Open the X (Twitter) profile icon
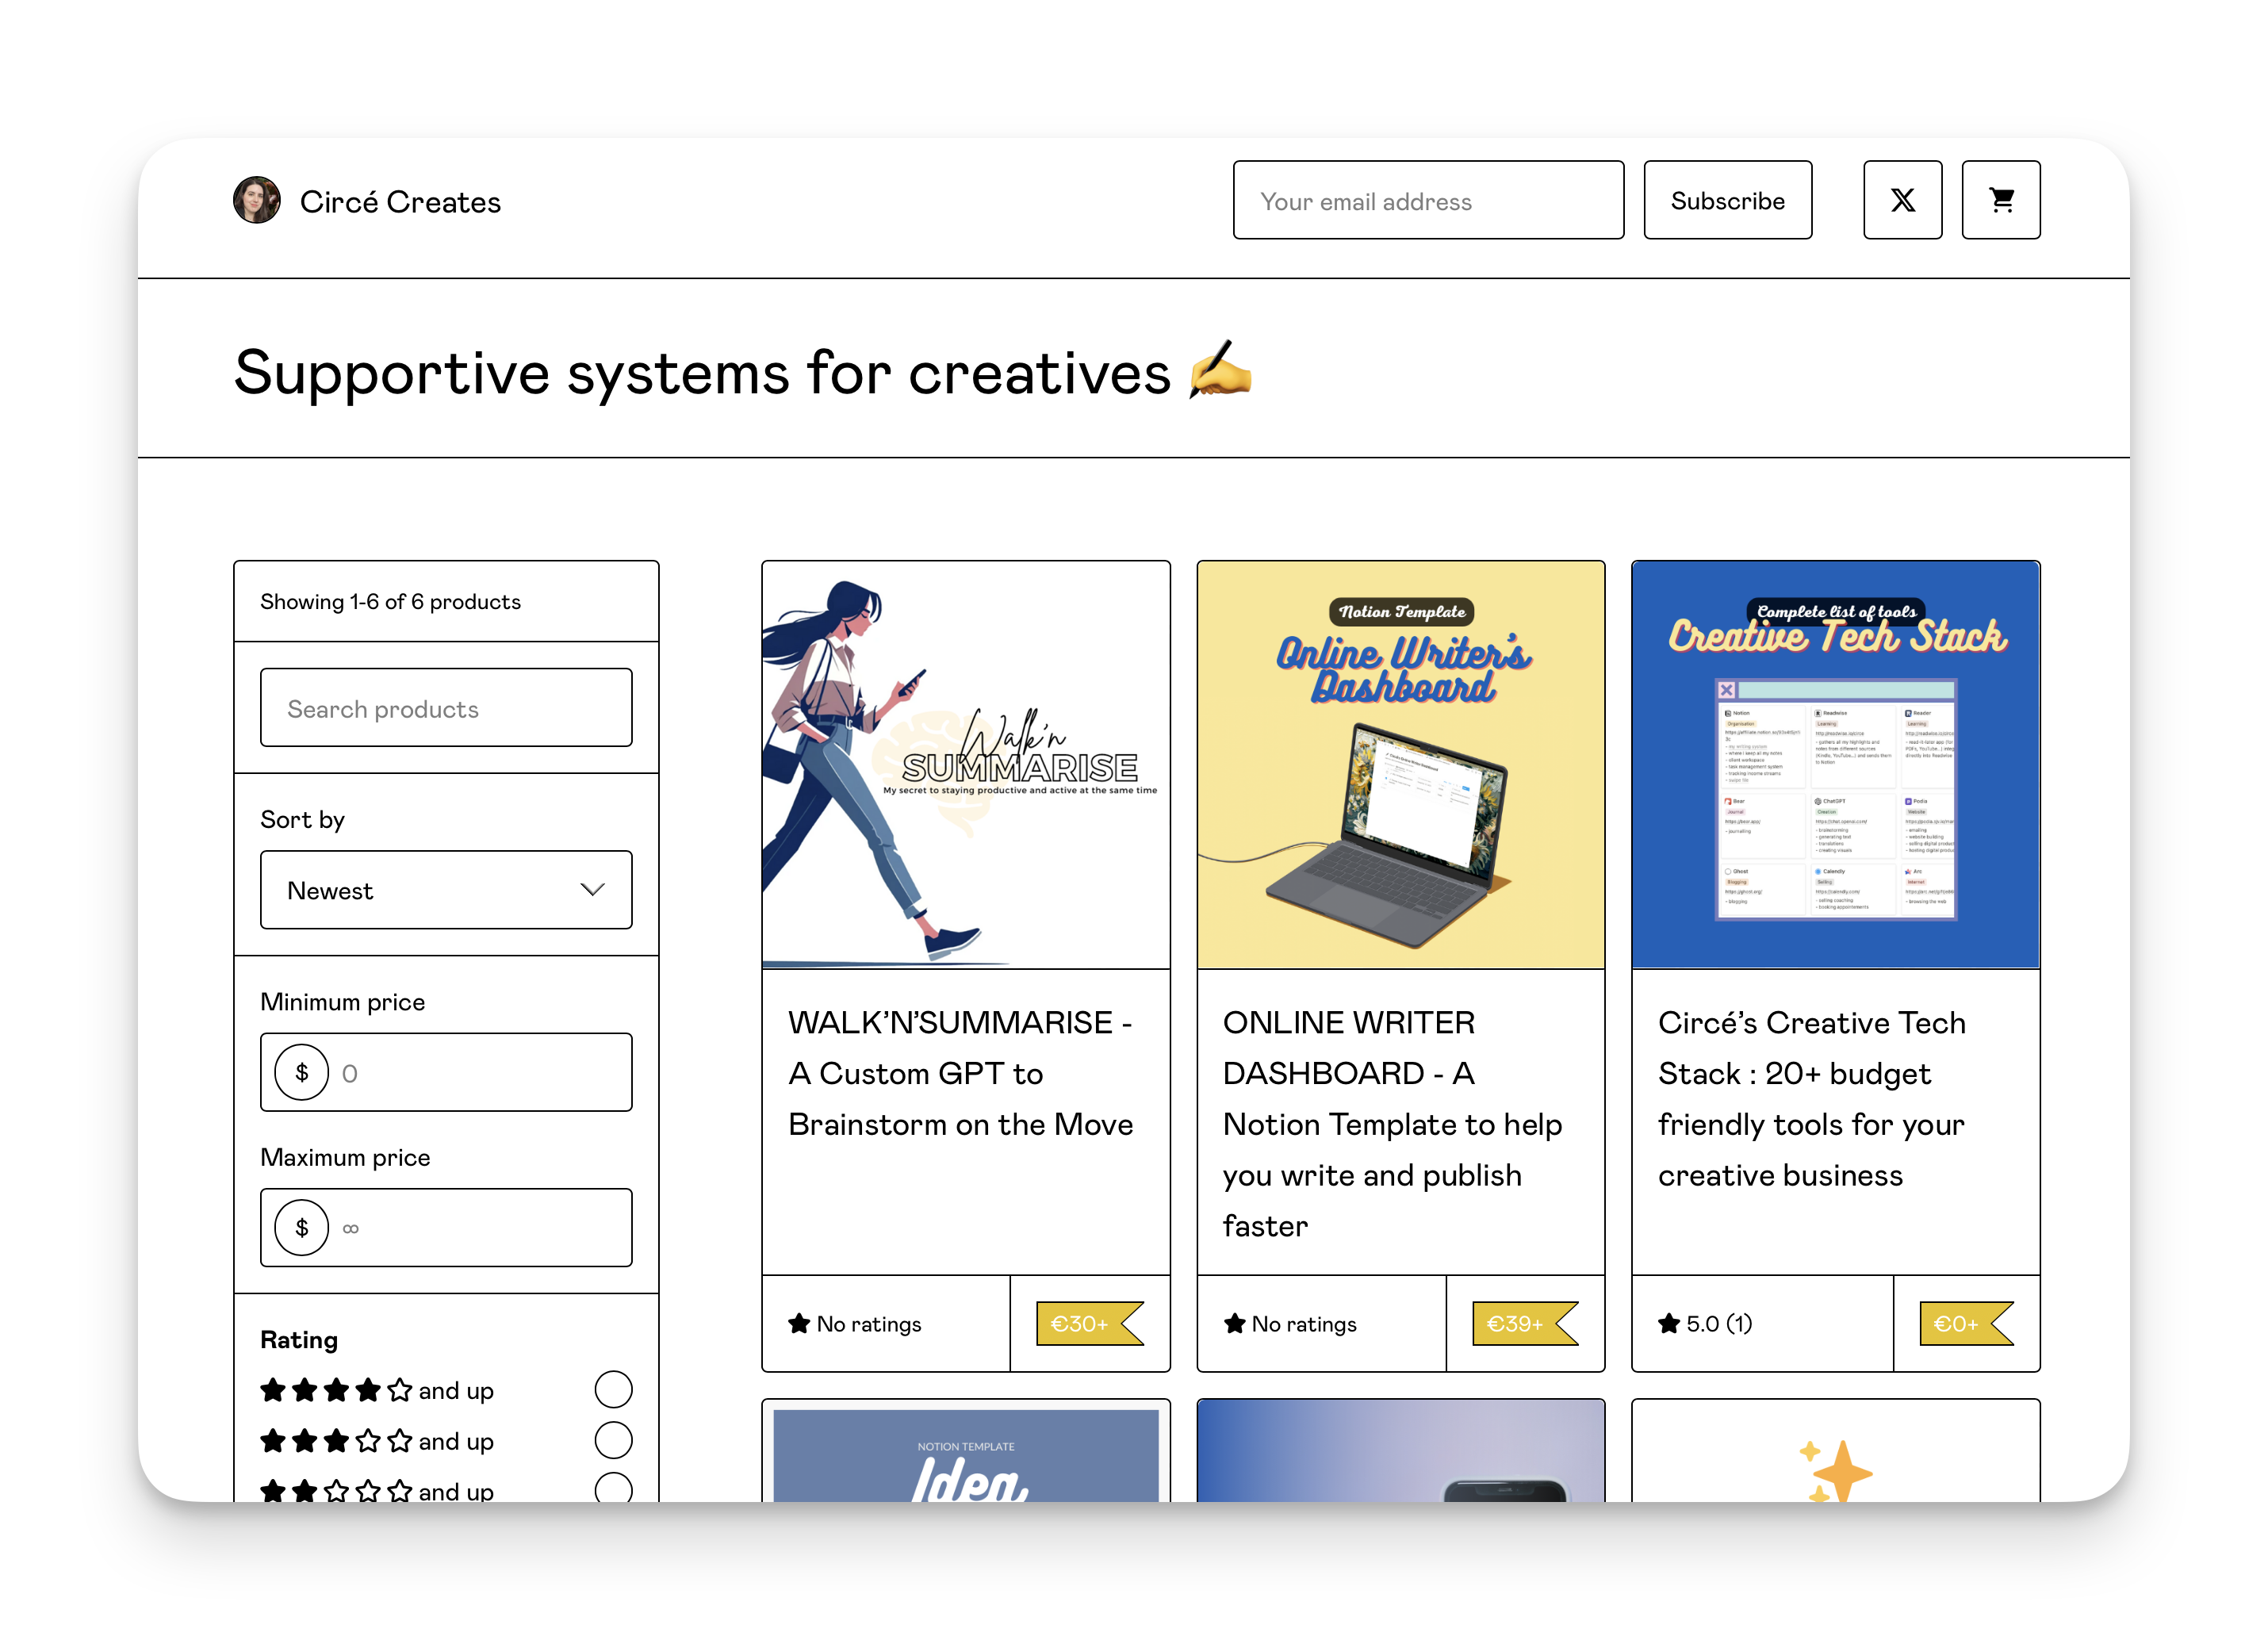Viewport: 2268px width, 1640px height. 1902,200
